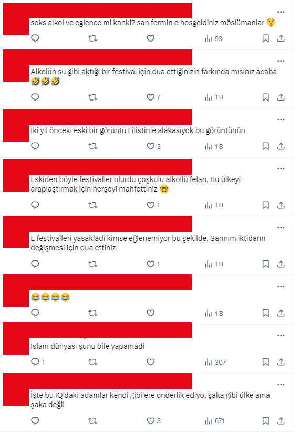This screenshot has width=300, height=432.
Task: View analytics showing 307 views
Action: 215,363
